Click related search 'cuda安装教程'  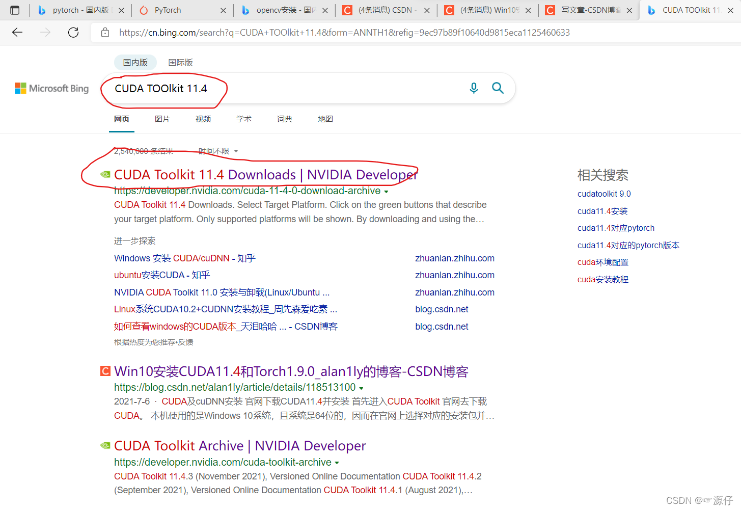tap(603, 279)
